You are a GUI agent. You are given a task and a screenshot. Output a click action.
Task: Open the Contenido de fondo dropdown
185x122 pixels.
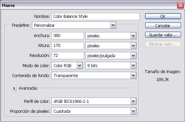(x=94, y=75)
